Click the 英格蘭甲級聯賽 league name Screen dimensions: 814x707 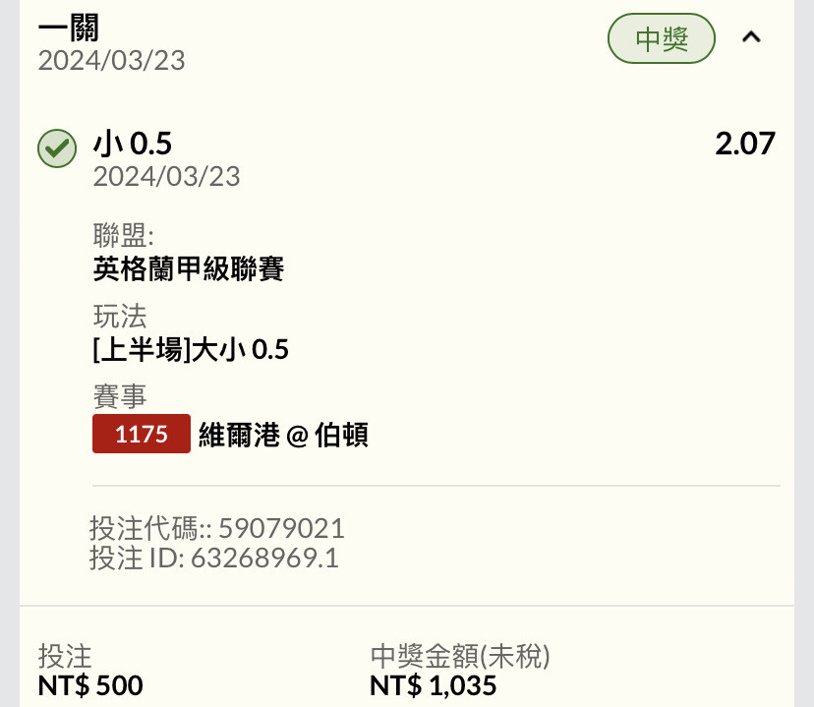point(189,268)
